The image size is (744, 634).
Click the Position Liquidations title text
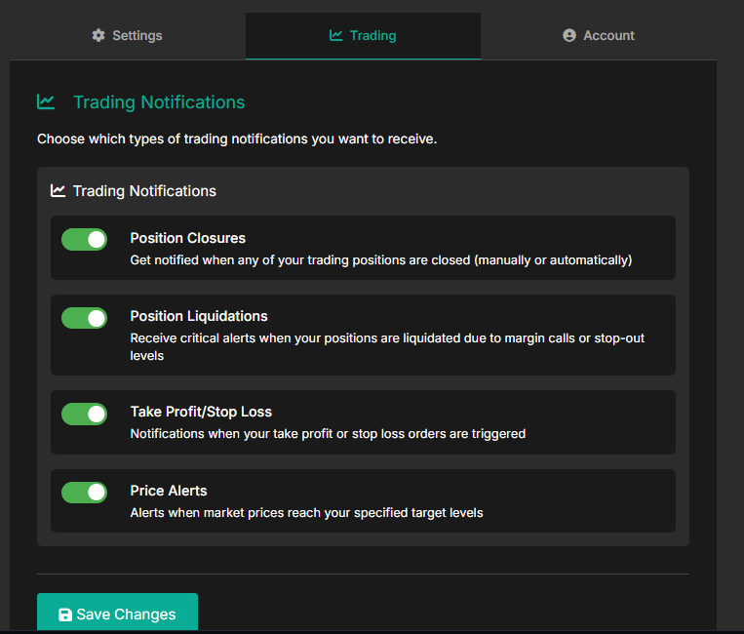pos(199,316)
